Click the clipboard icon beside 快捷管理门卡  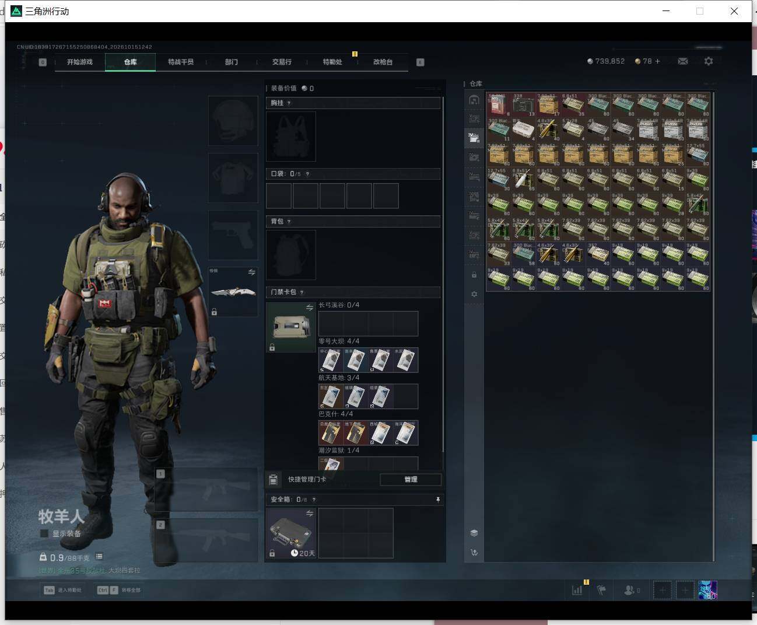tap(273, 480)
